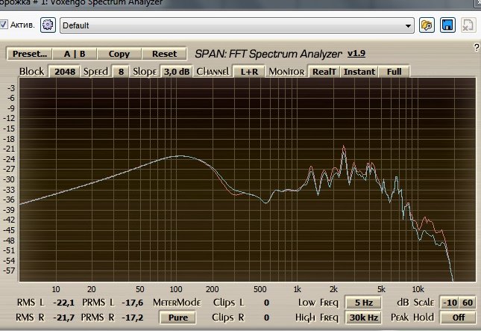481x331 pixels.
Task: Click the greyed-out delete preset icon
Action: 467,25
